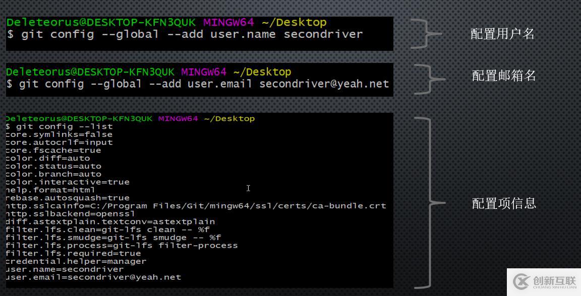Select the line 'user.name=secondriver'
Screen dimensions: 581x296
tap(65, 269)
